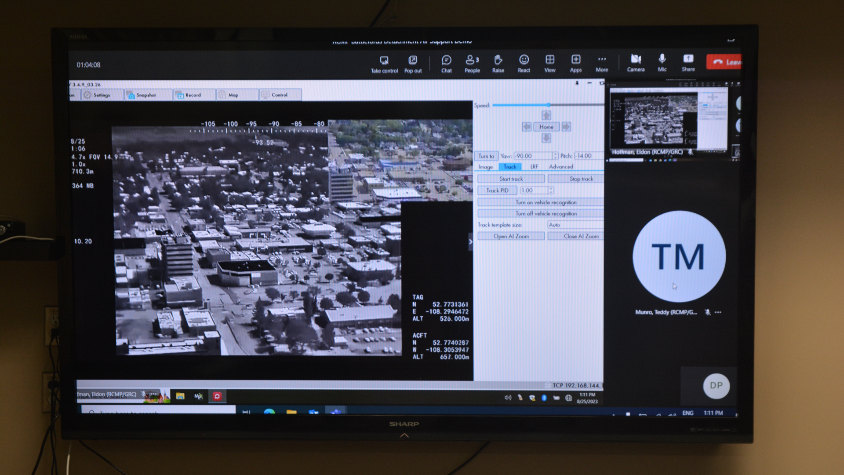Toggle the Camera on or off
The width and height of the screenshot is (844, 475).
[x=636, y=59]
